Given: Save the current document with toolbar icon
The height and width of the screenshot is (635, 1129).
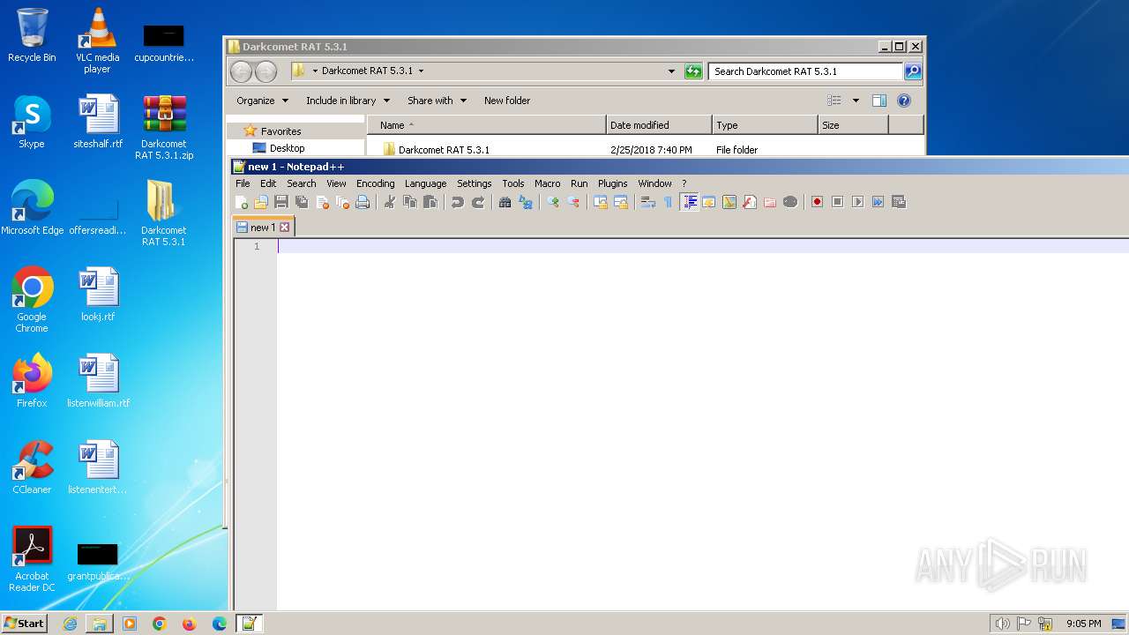Looking at the screenshot, I should (x=281, y=202).
